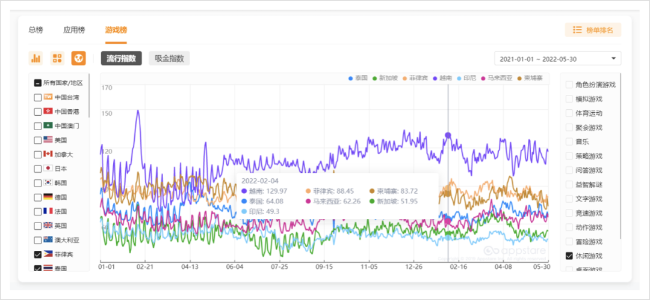Enable the 角色扮演游戏 checkbox

569,85
